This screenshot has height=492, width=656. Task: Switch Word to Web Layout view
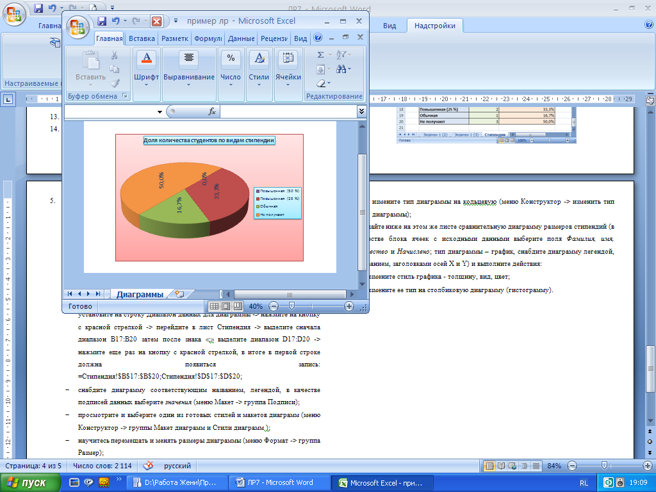(512, 466)
